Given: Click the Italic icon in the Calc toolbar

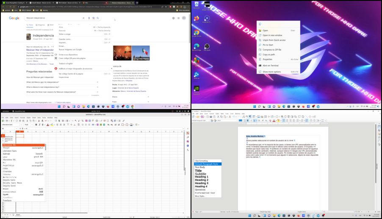Looking at the screenshot, I should pos(39,125).
